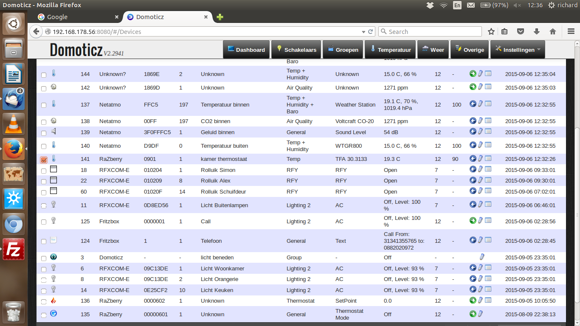
Task: Click the page vertical scrollbar thumb
Action: (x=577, y=214)
